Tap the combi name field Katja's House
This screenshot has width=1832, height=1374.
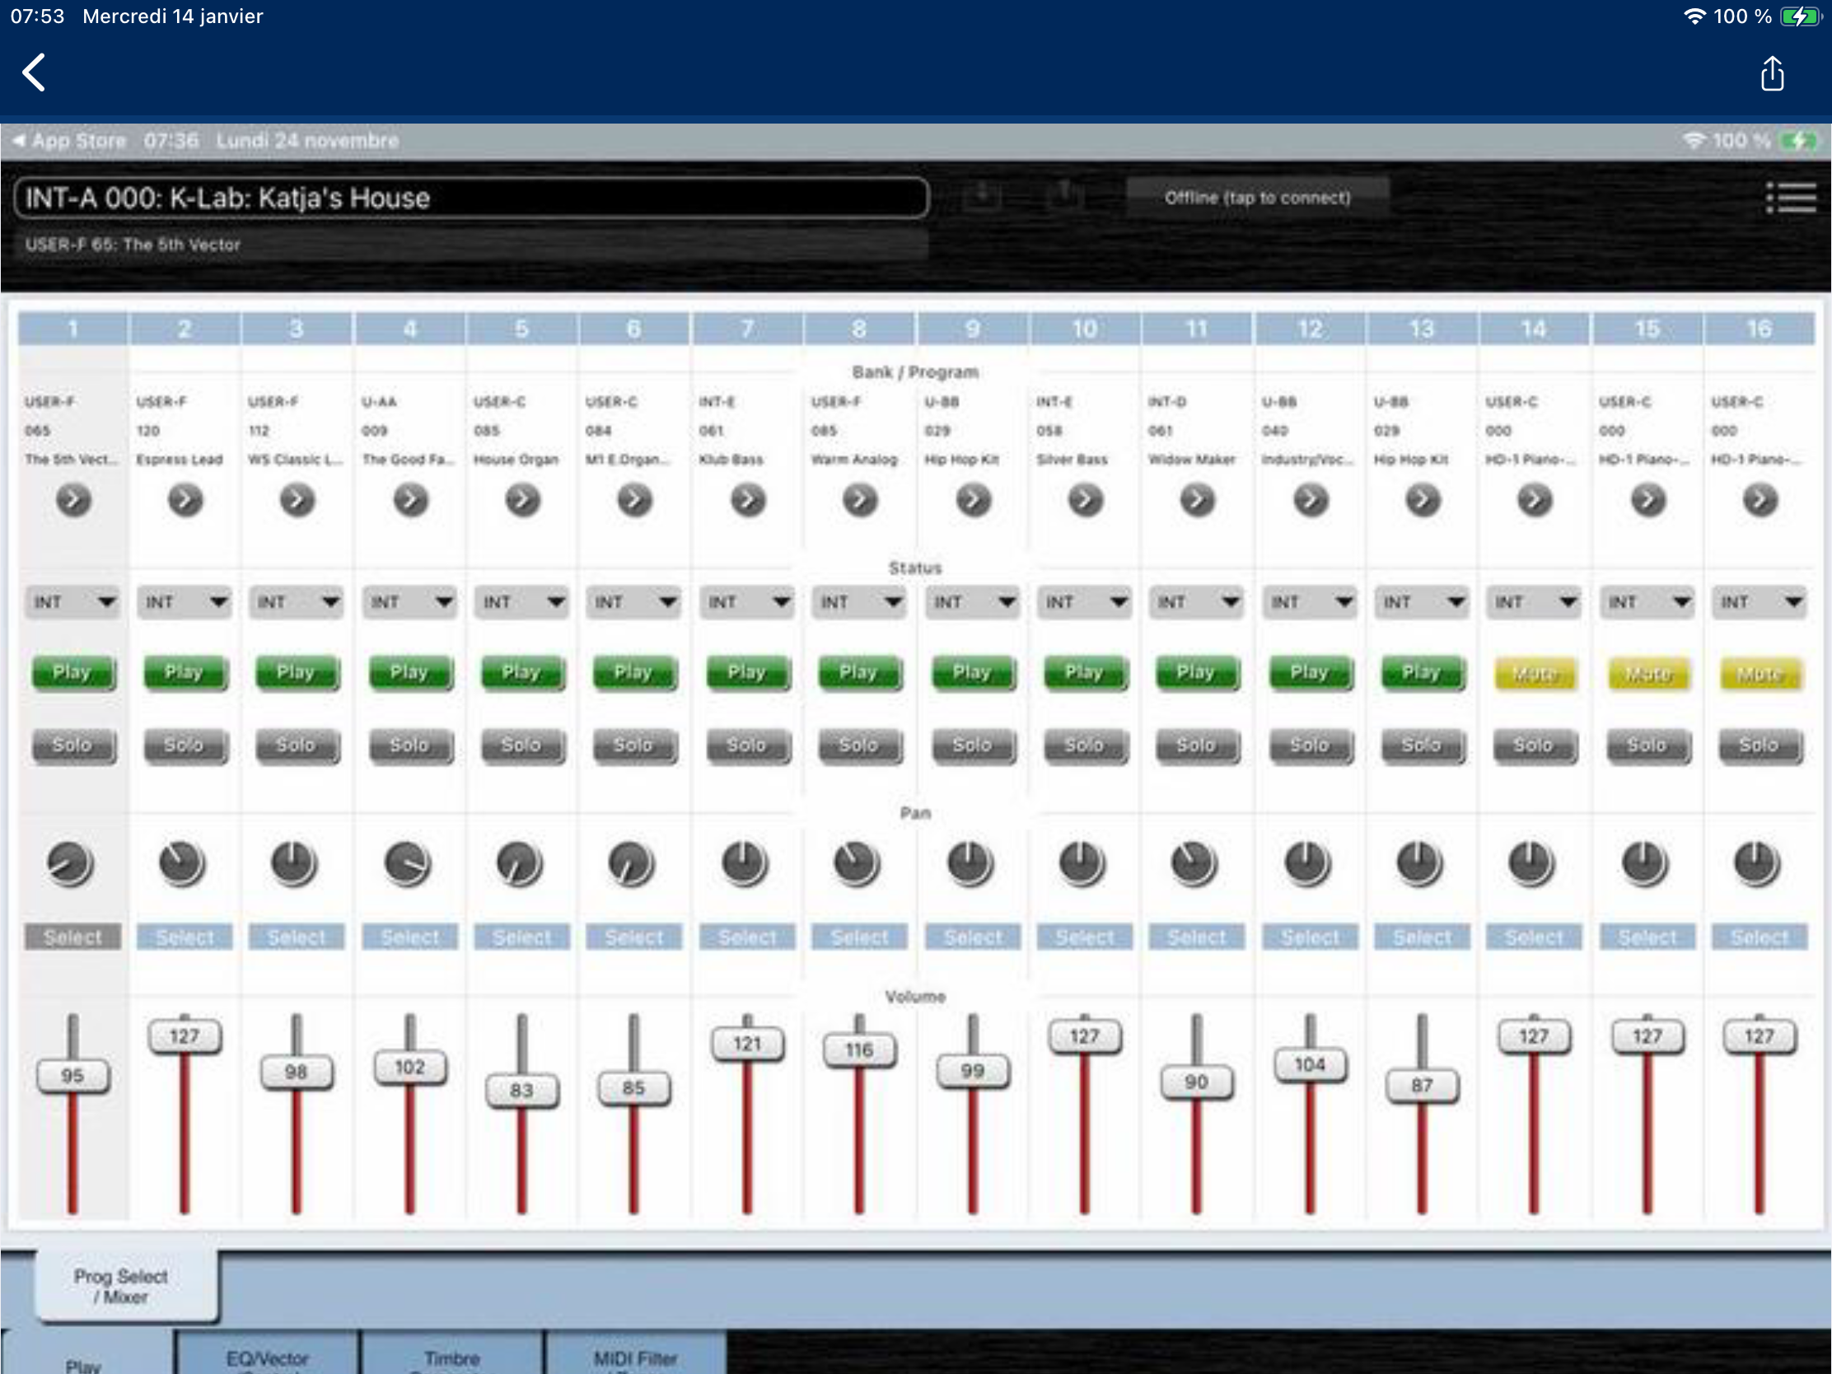coord(470,198)
